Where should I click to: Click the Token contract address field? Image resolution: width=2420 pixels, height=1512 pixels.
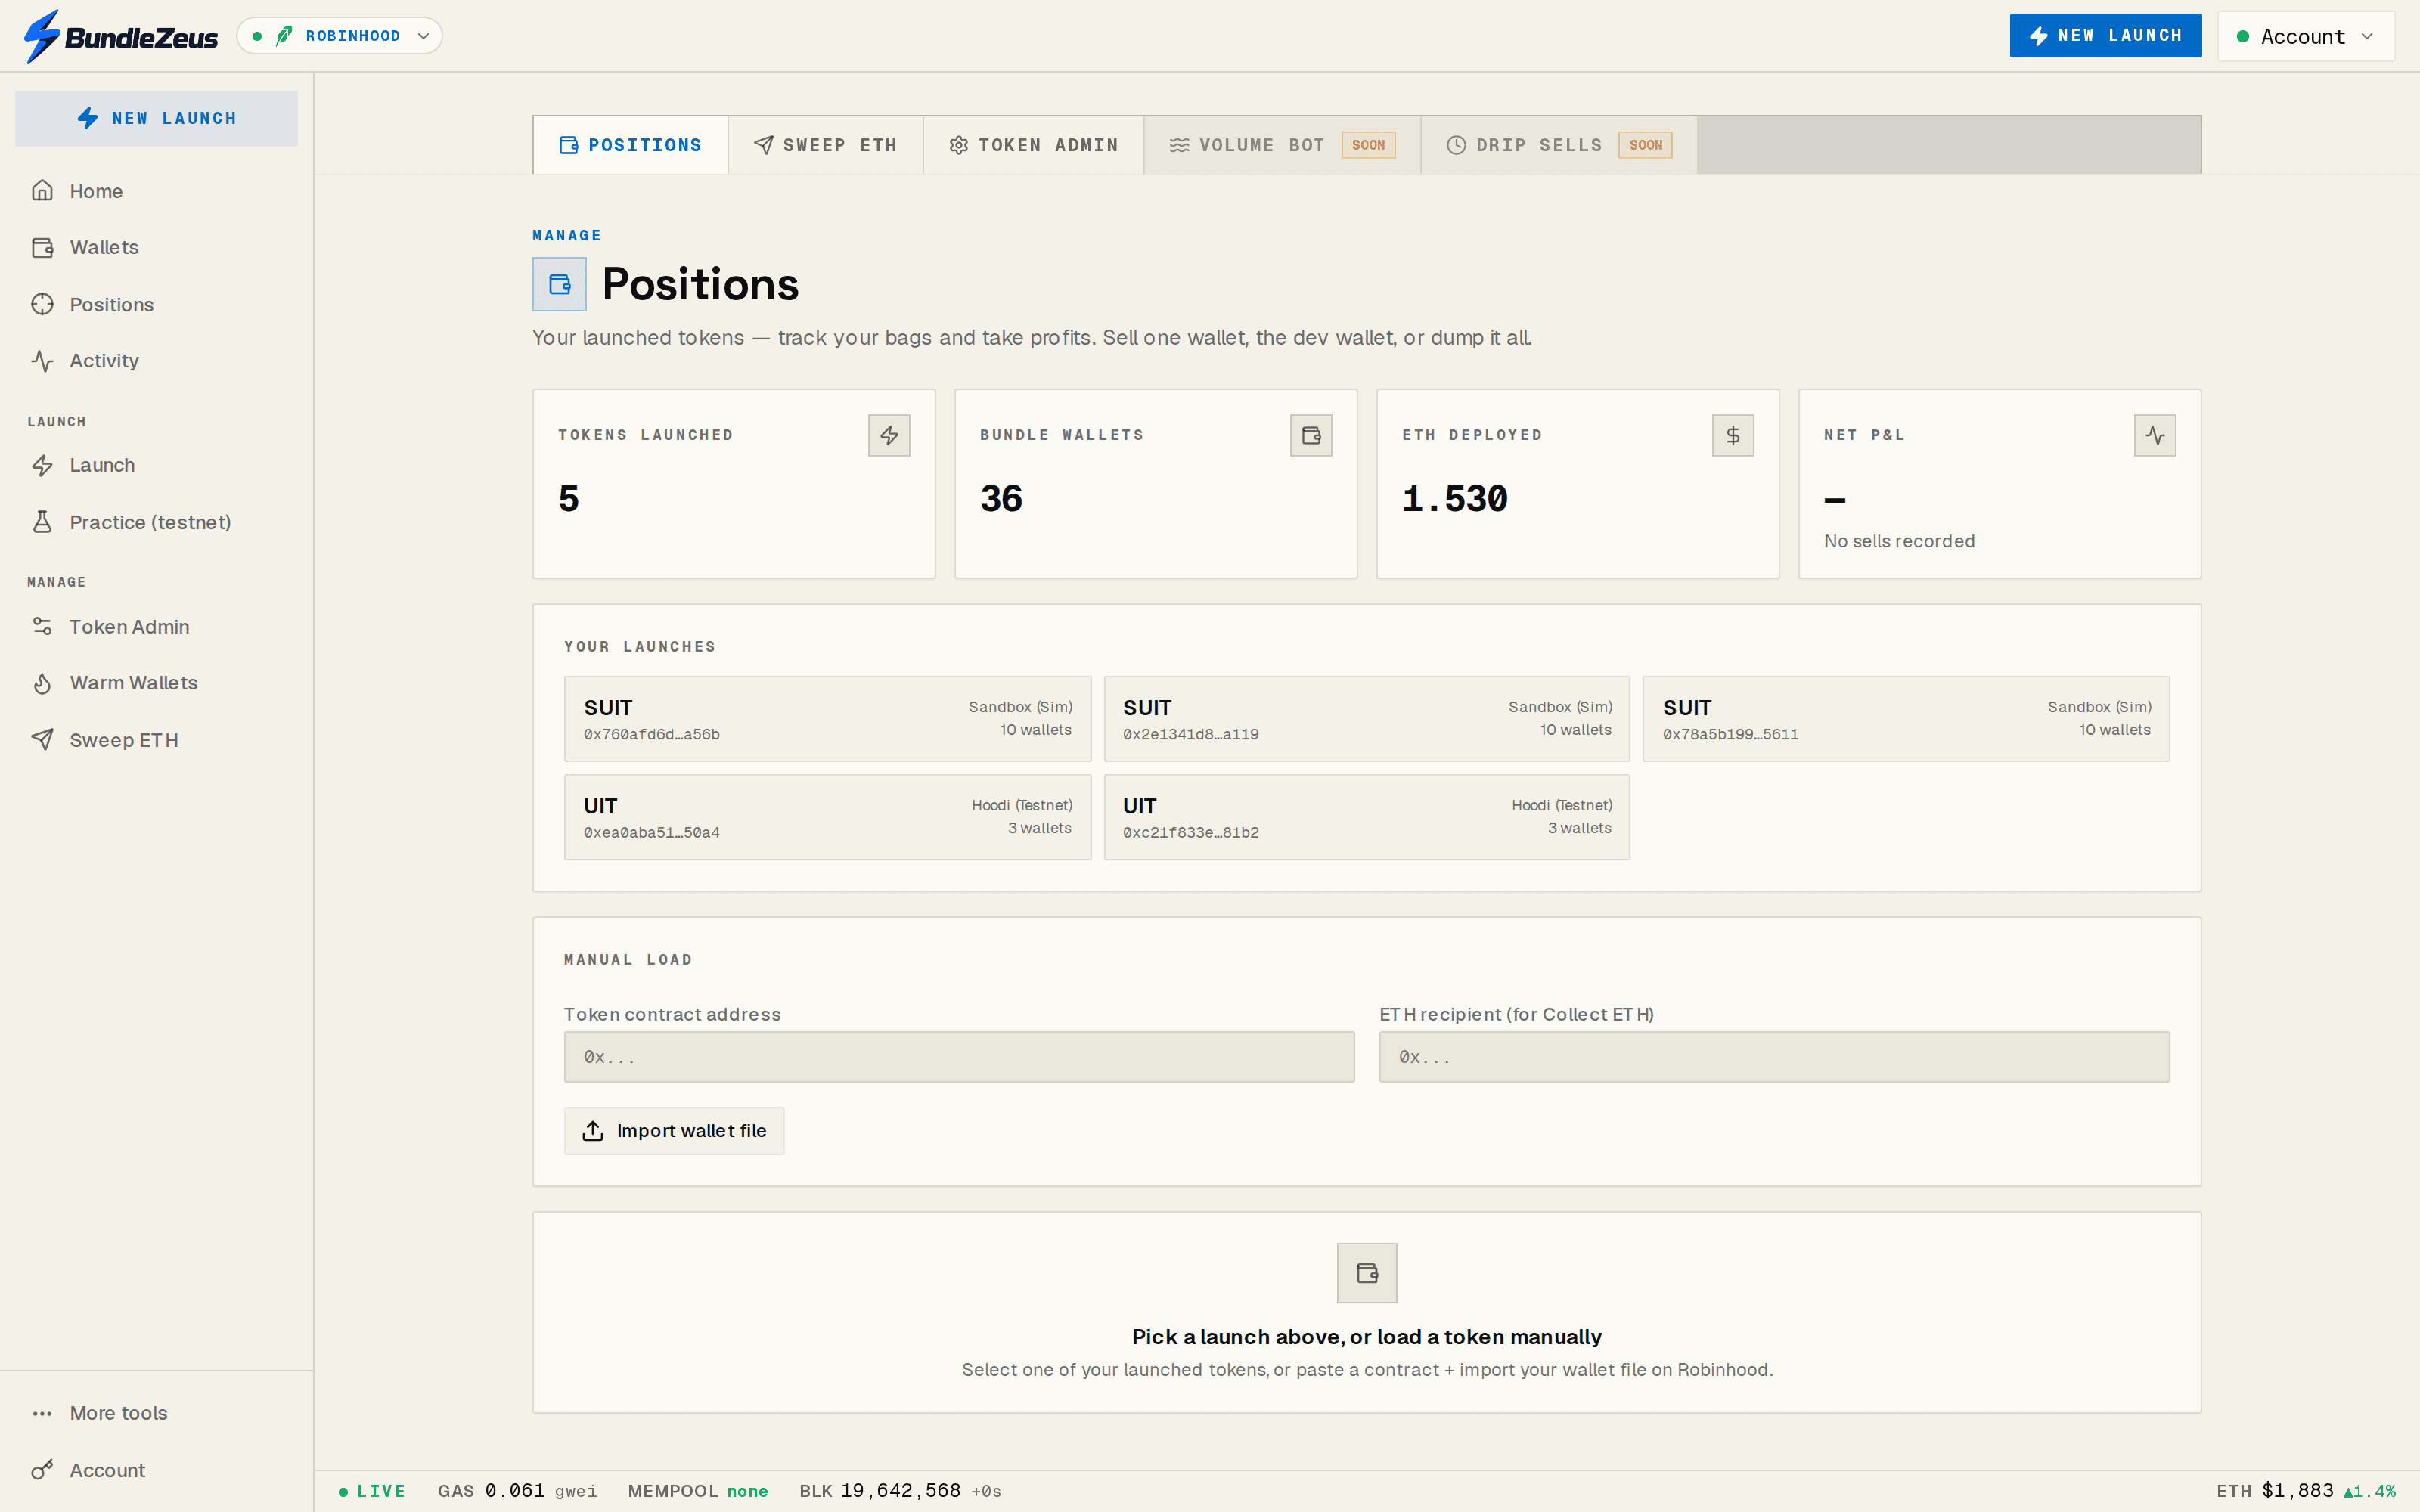959,1057
